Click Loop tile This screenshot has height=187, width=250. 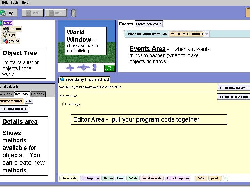click(x=120, y=178)
